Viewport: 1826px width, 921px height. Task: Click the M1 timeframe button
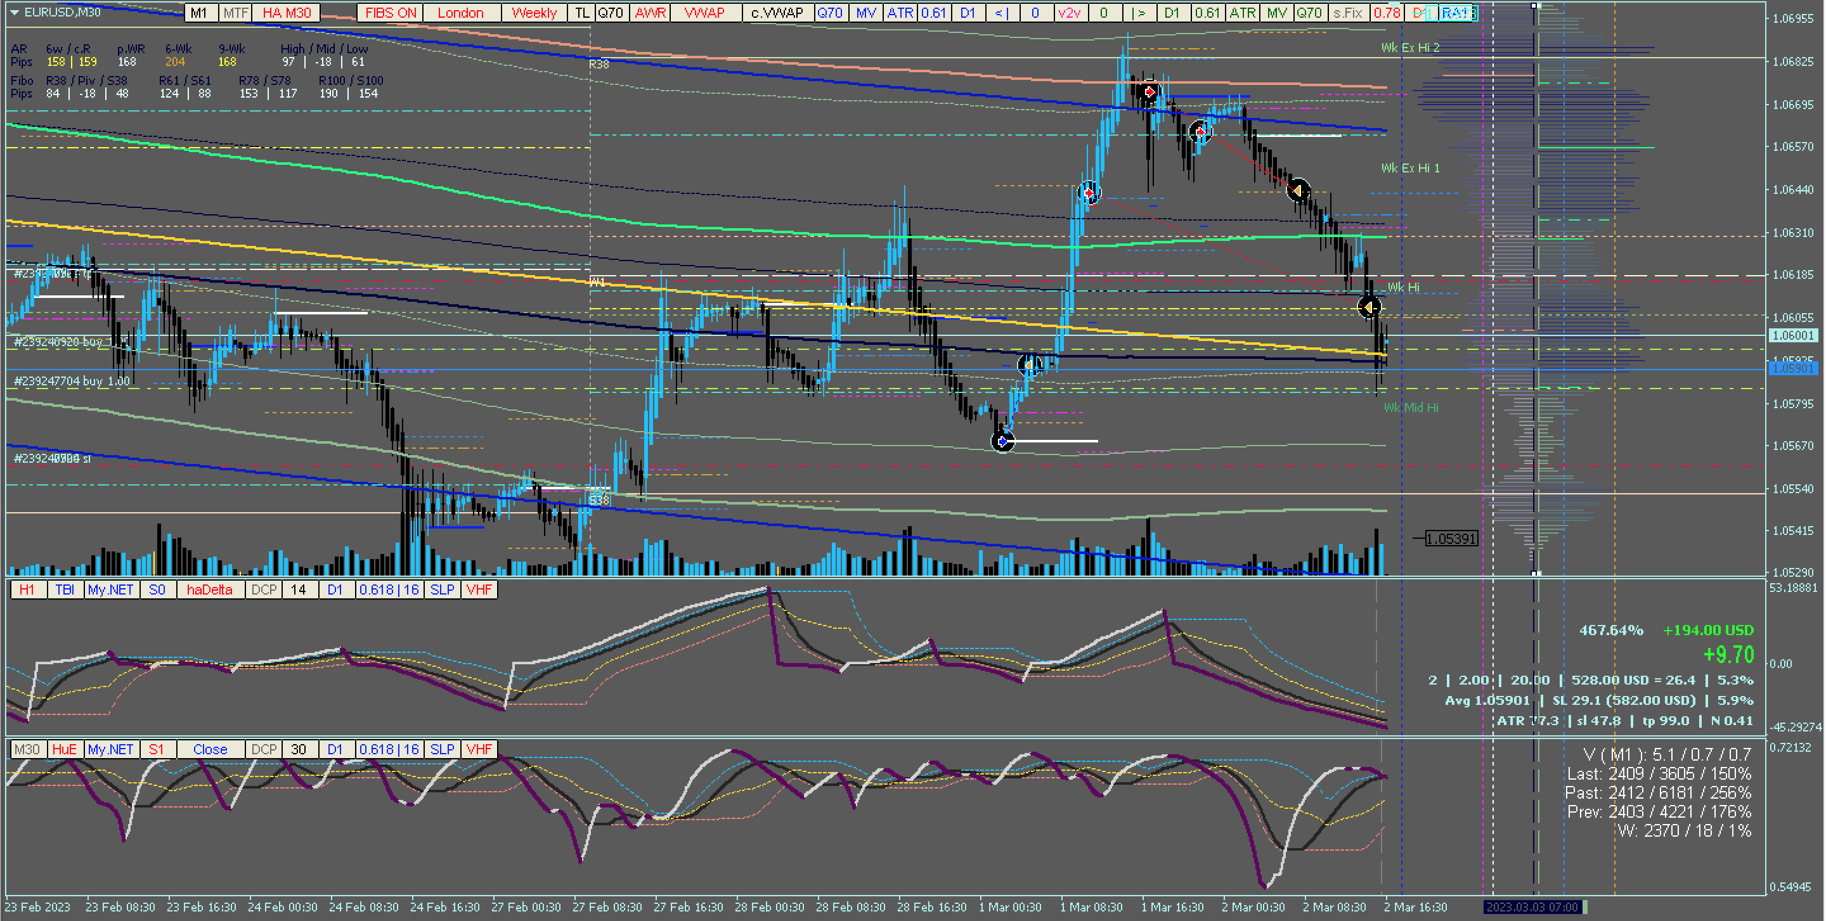pos(199,13)
